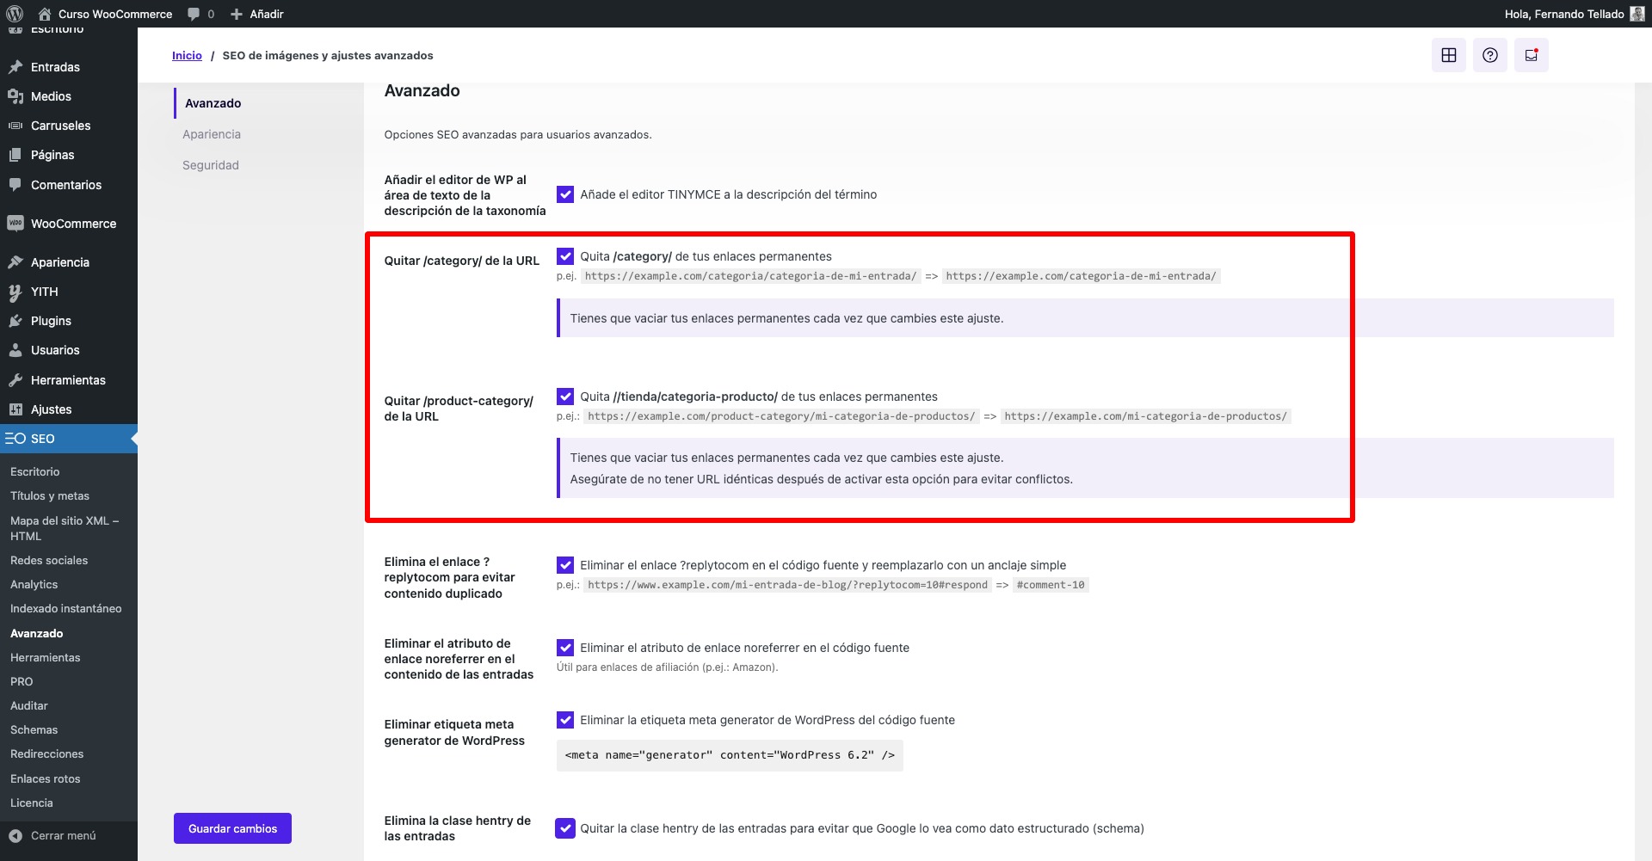Open the Inicio breadcrumb link

pos(187,54)
